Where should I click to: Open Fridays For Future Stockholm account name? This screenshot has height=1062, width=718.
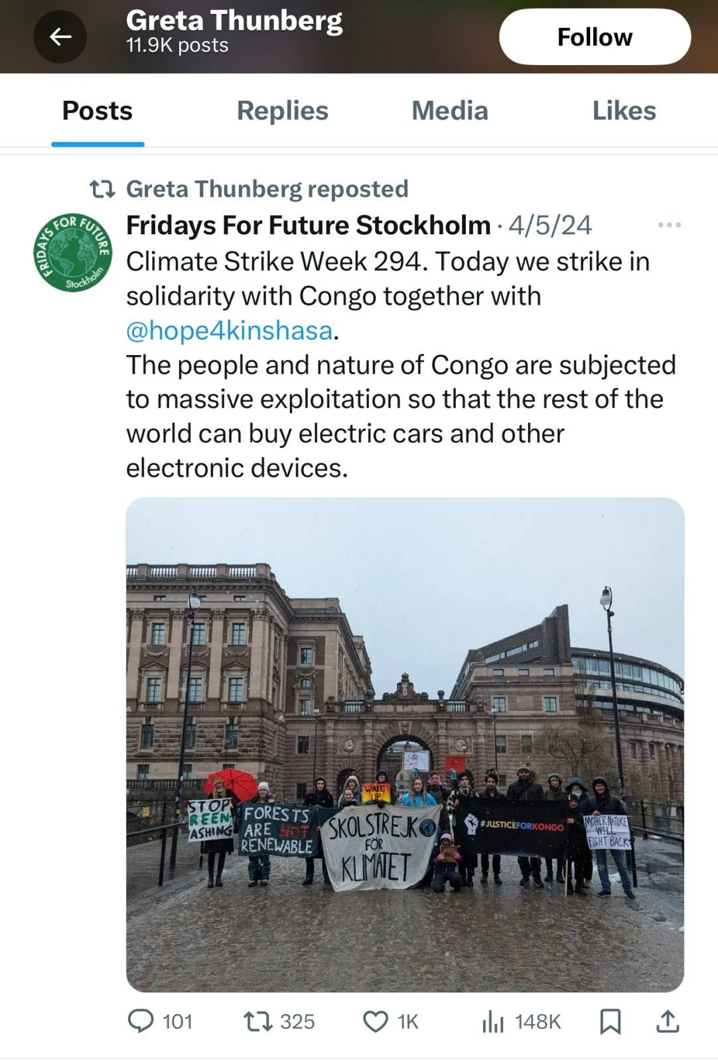308,226
